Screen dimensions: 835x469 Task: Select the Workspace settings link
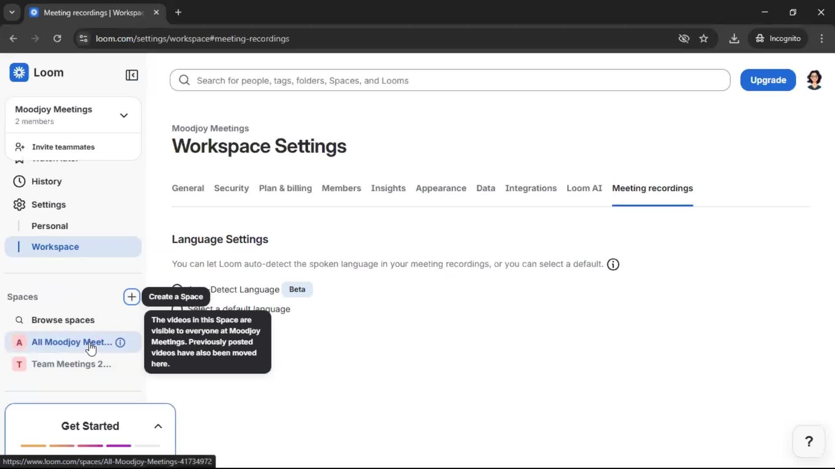[55, 247]
